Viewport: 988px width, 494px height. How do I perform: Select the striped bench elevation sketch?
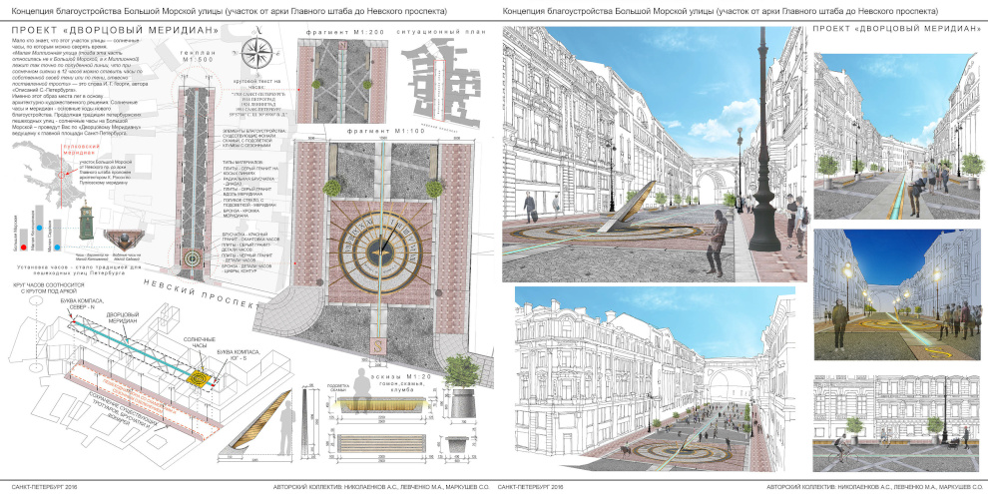click(x=371, y=442)
